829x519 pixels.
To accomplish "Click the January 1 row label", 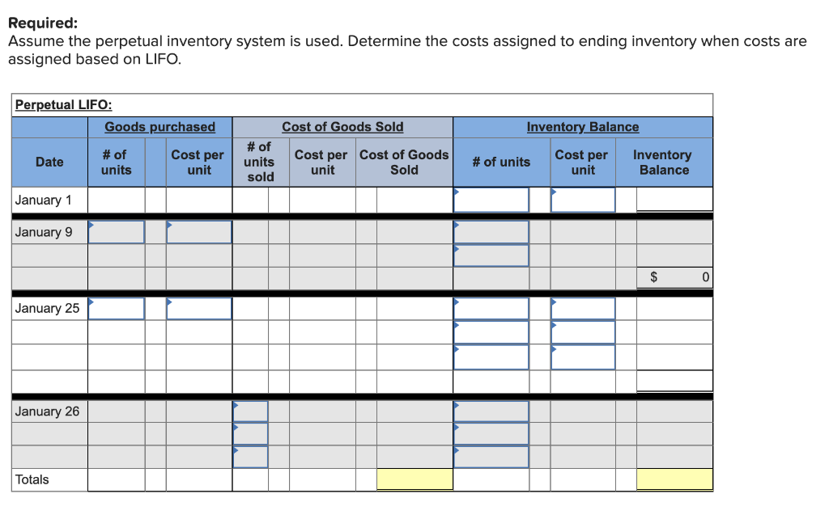I will 43,200.
